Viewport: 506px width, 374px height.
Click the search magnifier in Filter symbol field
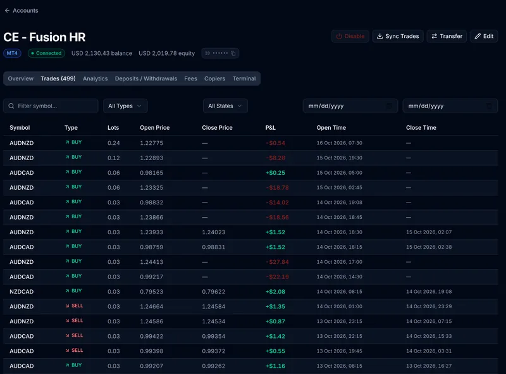pyautogui.click(x=11, y=106)
